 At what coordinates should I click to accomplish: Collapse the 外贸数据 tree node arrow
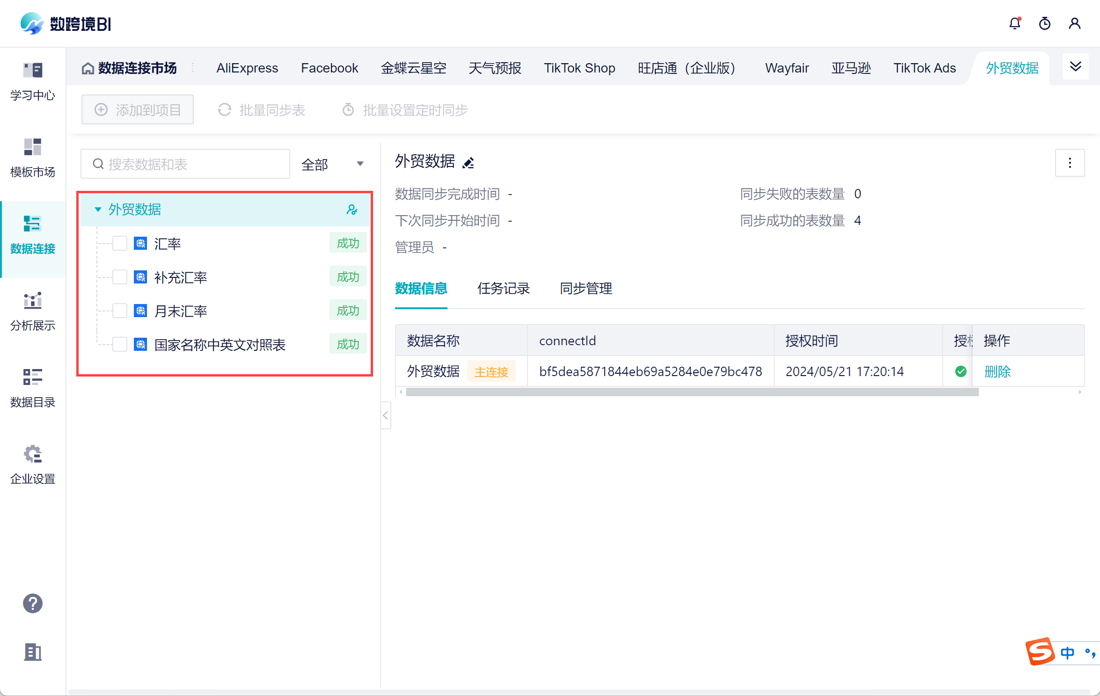pyautogui.click(x=98, y=210)
